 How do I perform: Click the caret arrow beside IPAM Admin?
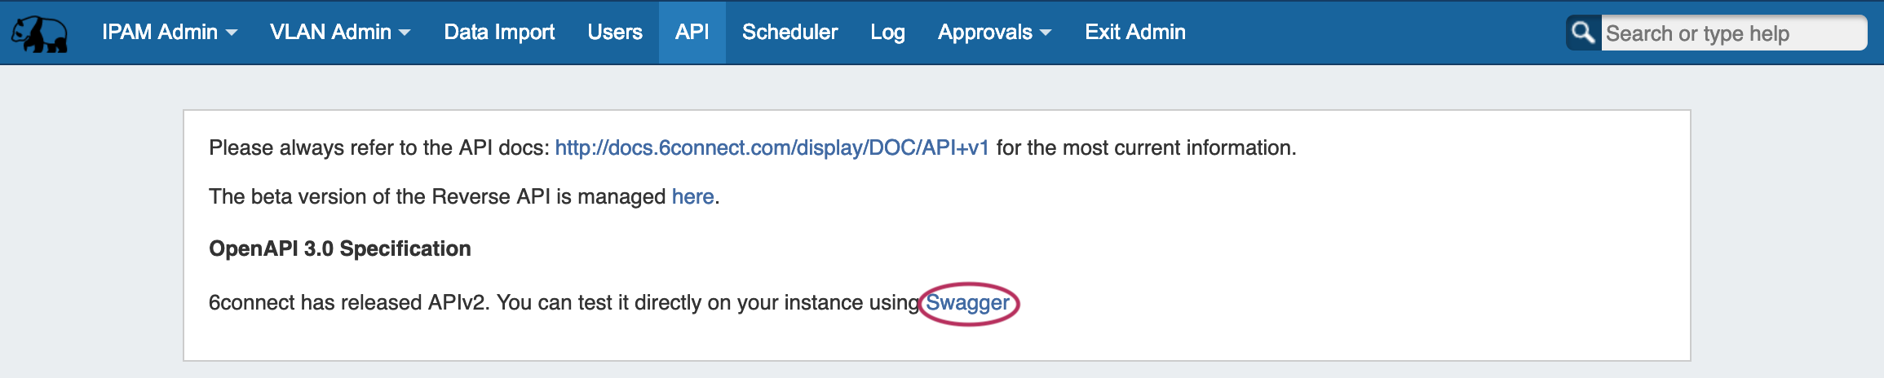(x=232, y=33)
